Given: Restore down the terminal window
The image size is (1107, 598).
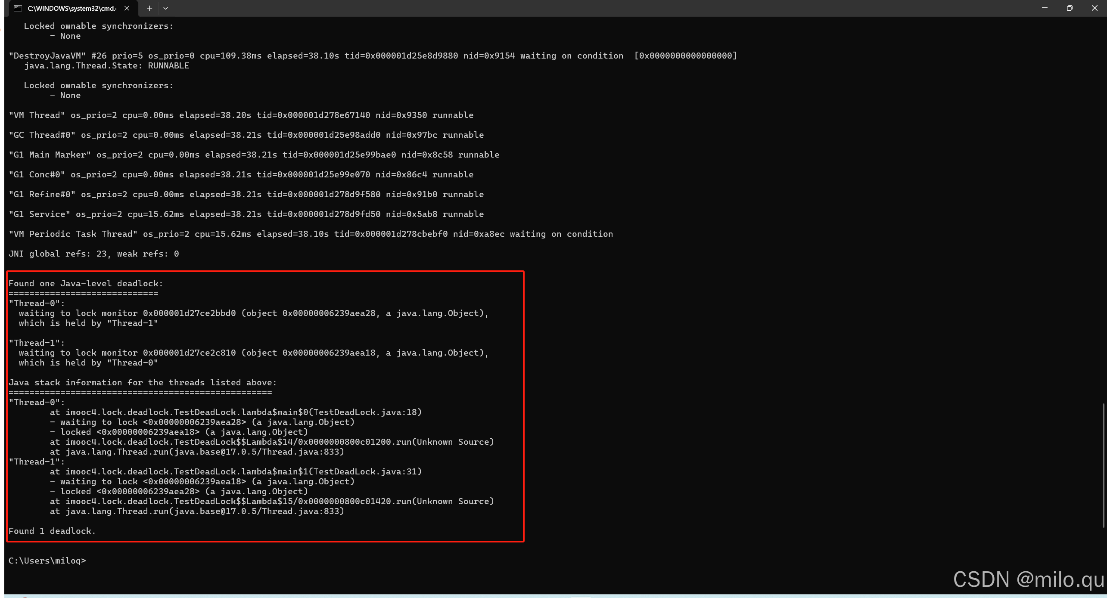Looking at the screenshot, I should (x=1070, y=8).
